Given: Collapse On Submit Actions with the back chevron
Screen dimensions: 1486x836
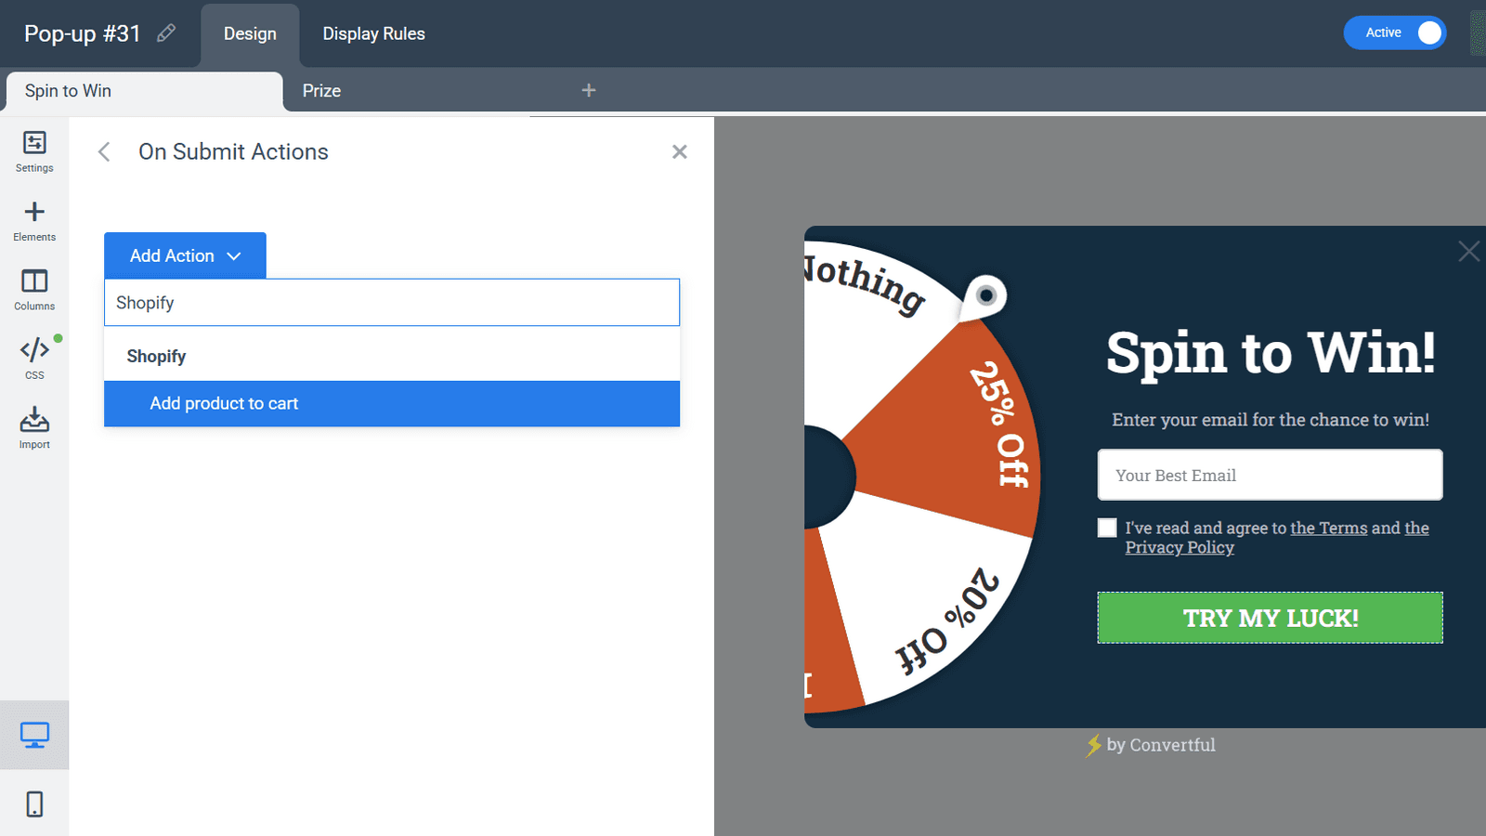Looking at the screenshot, I should 103,151.
